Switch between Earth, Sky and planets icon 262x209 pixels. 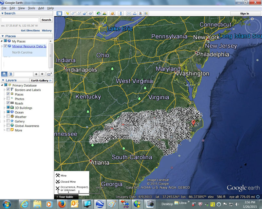pos(112,13)
